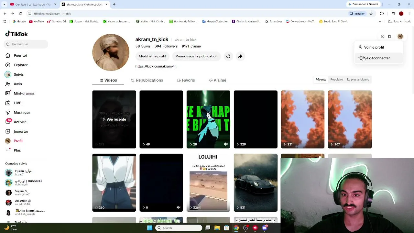The height and width of the screenshot is (233, 414).
Task: Click the share profile arrow icon
Action: coord(240,56)
